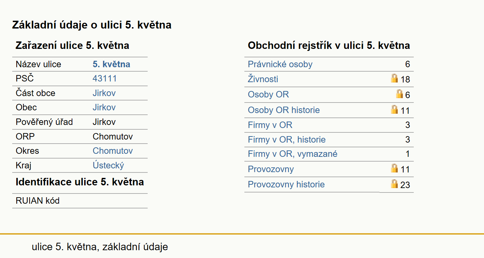Image resolution: width=484 pixels, height=258 pixels.
Task: Click Jirkov link in Část obce row
Action: click(104, 93)
